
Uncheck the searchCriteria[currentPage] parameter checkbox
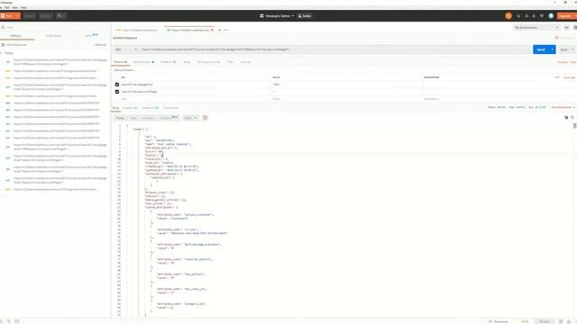point(117,92)
